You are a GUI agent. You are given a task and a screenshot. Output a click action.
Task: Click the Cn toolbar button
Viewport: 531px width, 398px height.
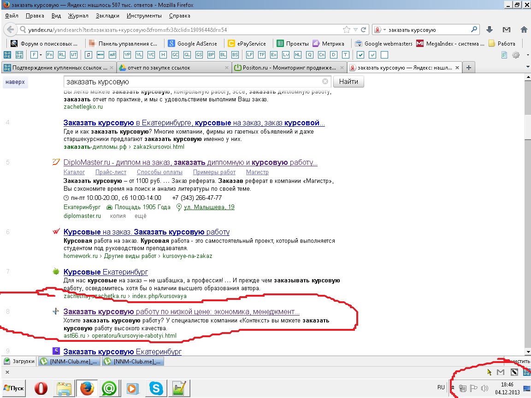(322, 55)
